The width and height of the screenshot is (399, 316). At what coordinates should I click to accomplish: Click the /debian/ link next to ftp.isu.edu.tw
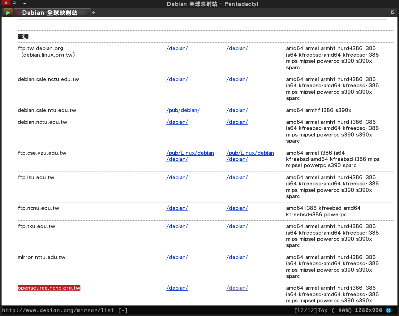click(177, 177)
